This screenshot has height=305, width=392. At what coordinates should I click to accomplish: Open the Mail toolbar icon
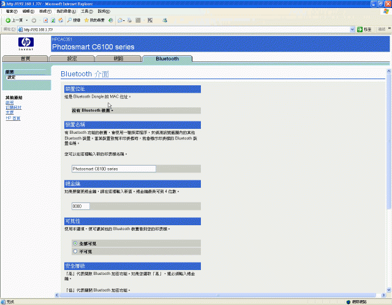[x=121, y=20]
